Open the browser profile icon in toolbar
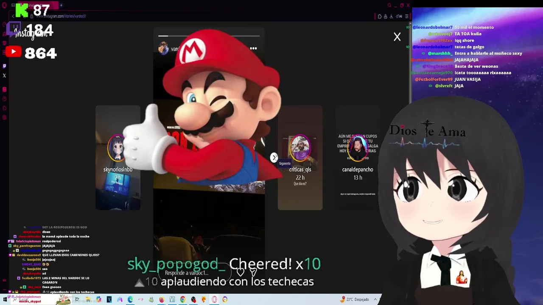543x305 pixels. tap(385, 17)
